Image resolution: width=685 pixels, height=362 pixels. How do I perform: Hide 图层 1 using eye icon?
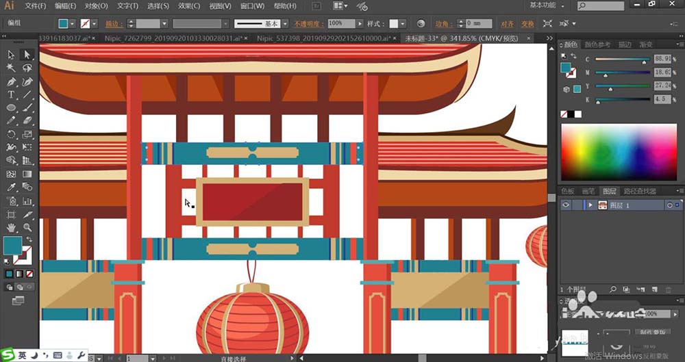click(566, 205)
